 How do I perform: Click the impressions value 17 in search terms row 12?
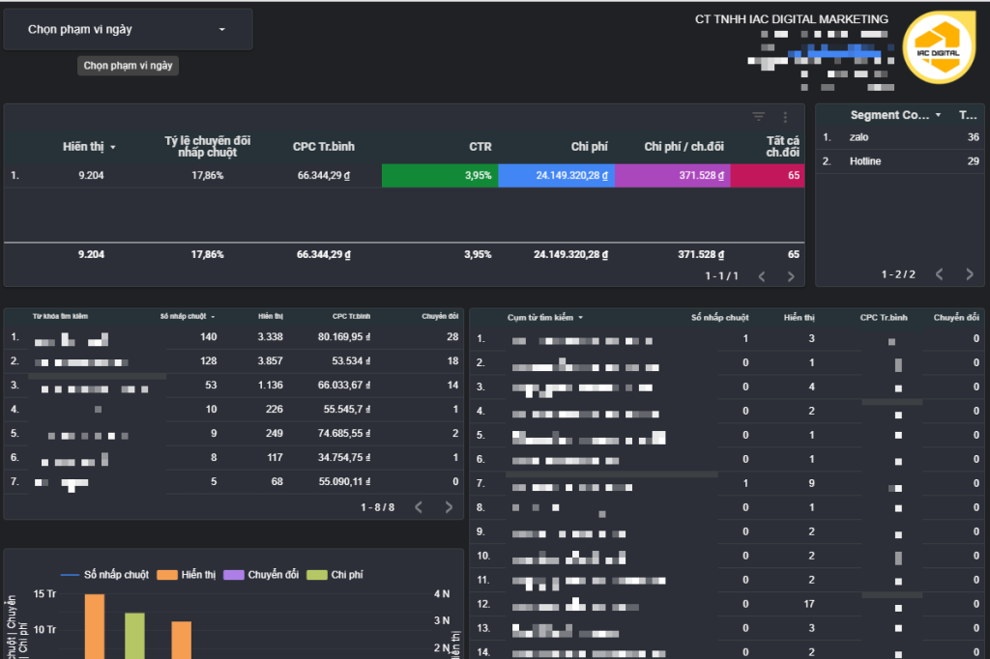[x=809, y=604]
